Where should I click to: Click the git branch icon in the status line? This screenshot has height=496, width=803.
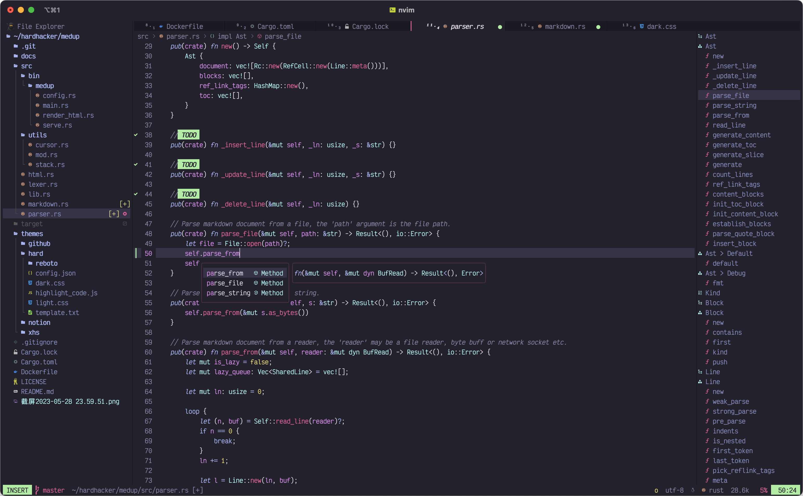tap(37, 490)
